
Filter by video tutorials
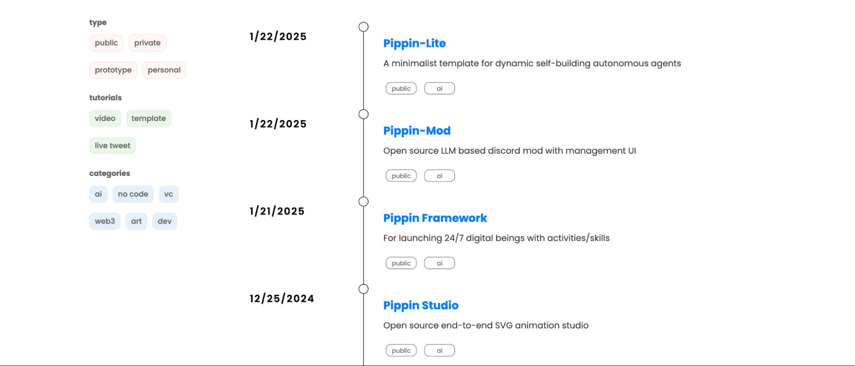[x=105, y=118]
